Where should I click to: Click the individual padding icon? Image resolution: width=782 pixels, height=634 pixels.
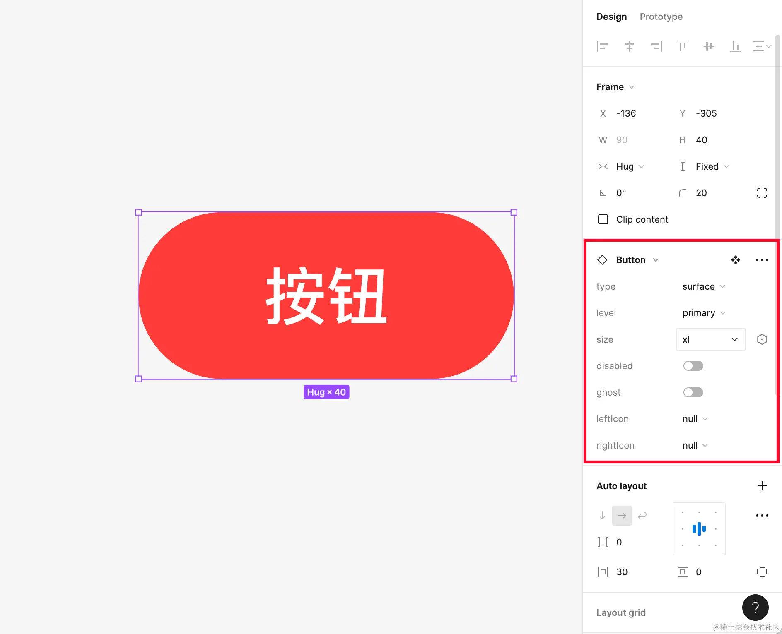762,572
